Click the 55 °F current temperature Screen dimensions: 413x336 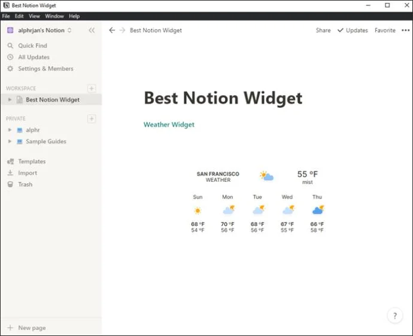click(x=308, y=174)
